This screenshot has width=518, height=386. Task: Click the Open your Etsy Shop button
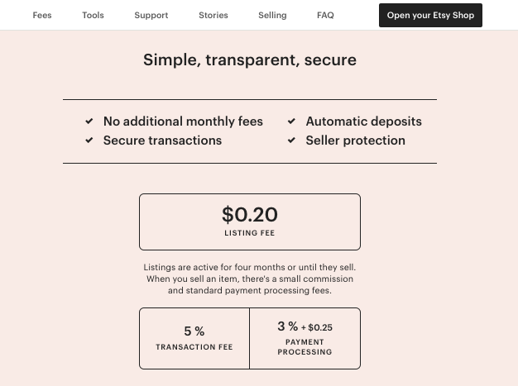click(430, 15)
